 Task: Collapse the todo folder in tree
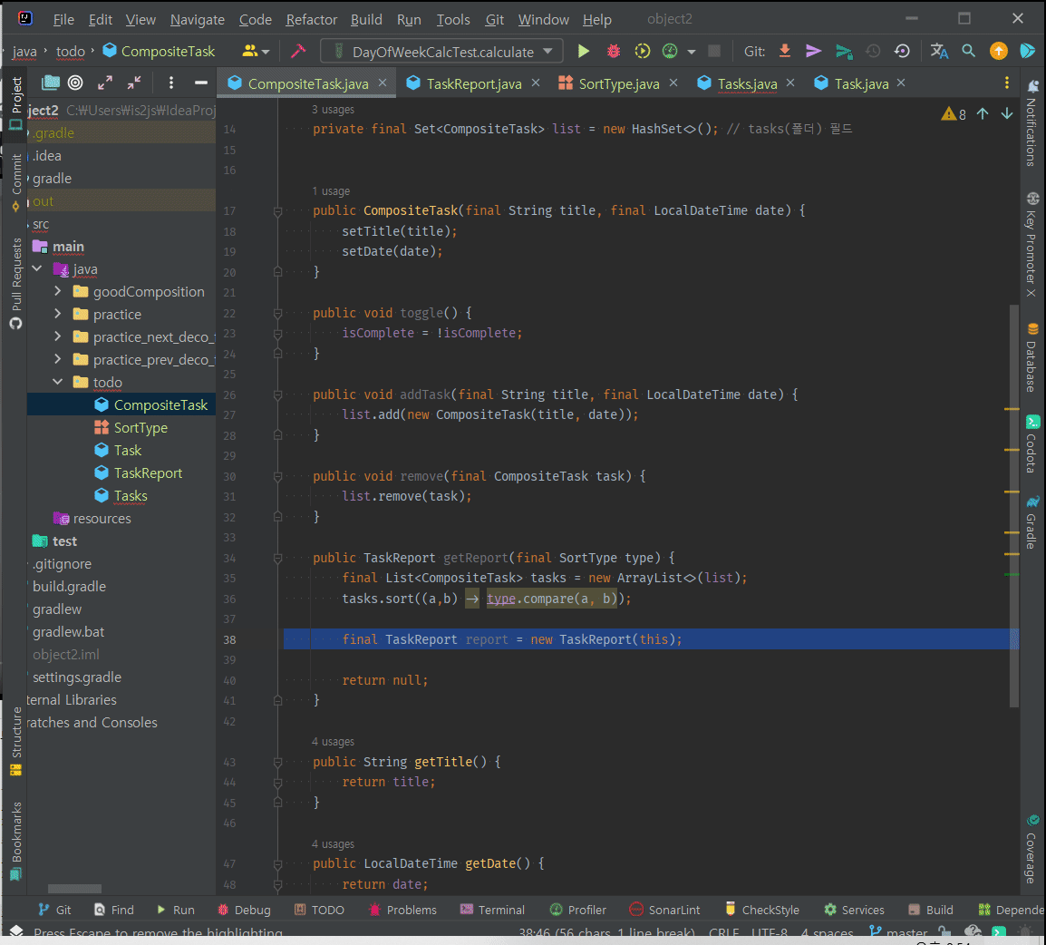[x=58, y=382]
